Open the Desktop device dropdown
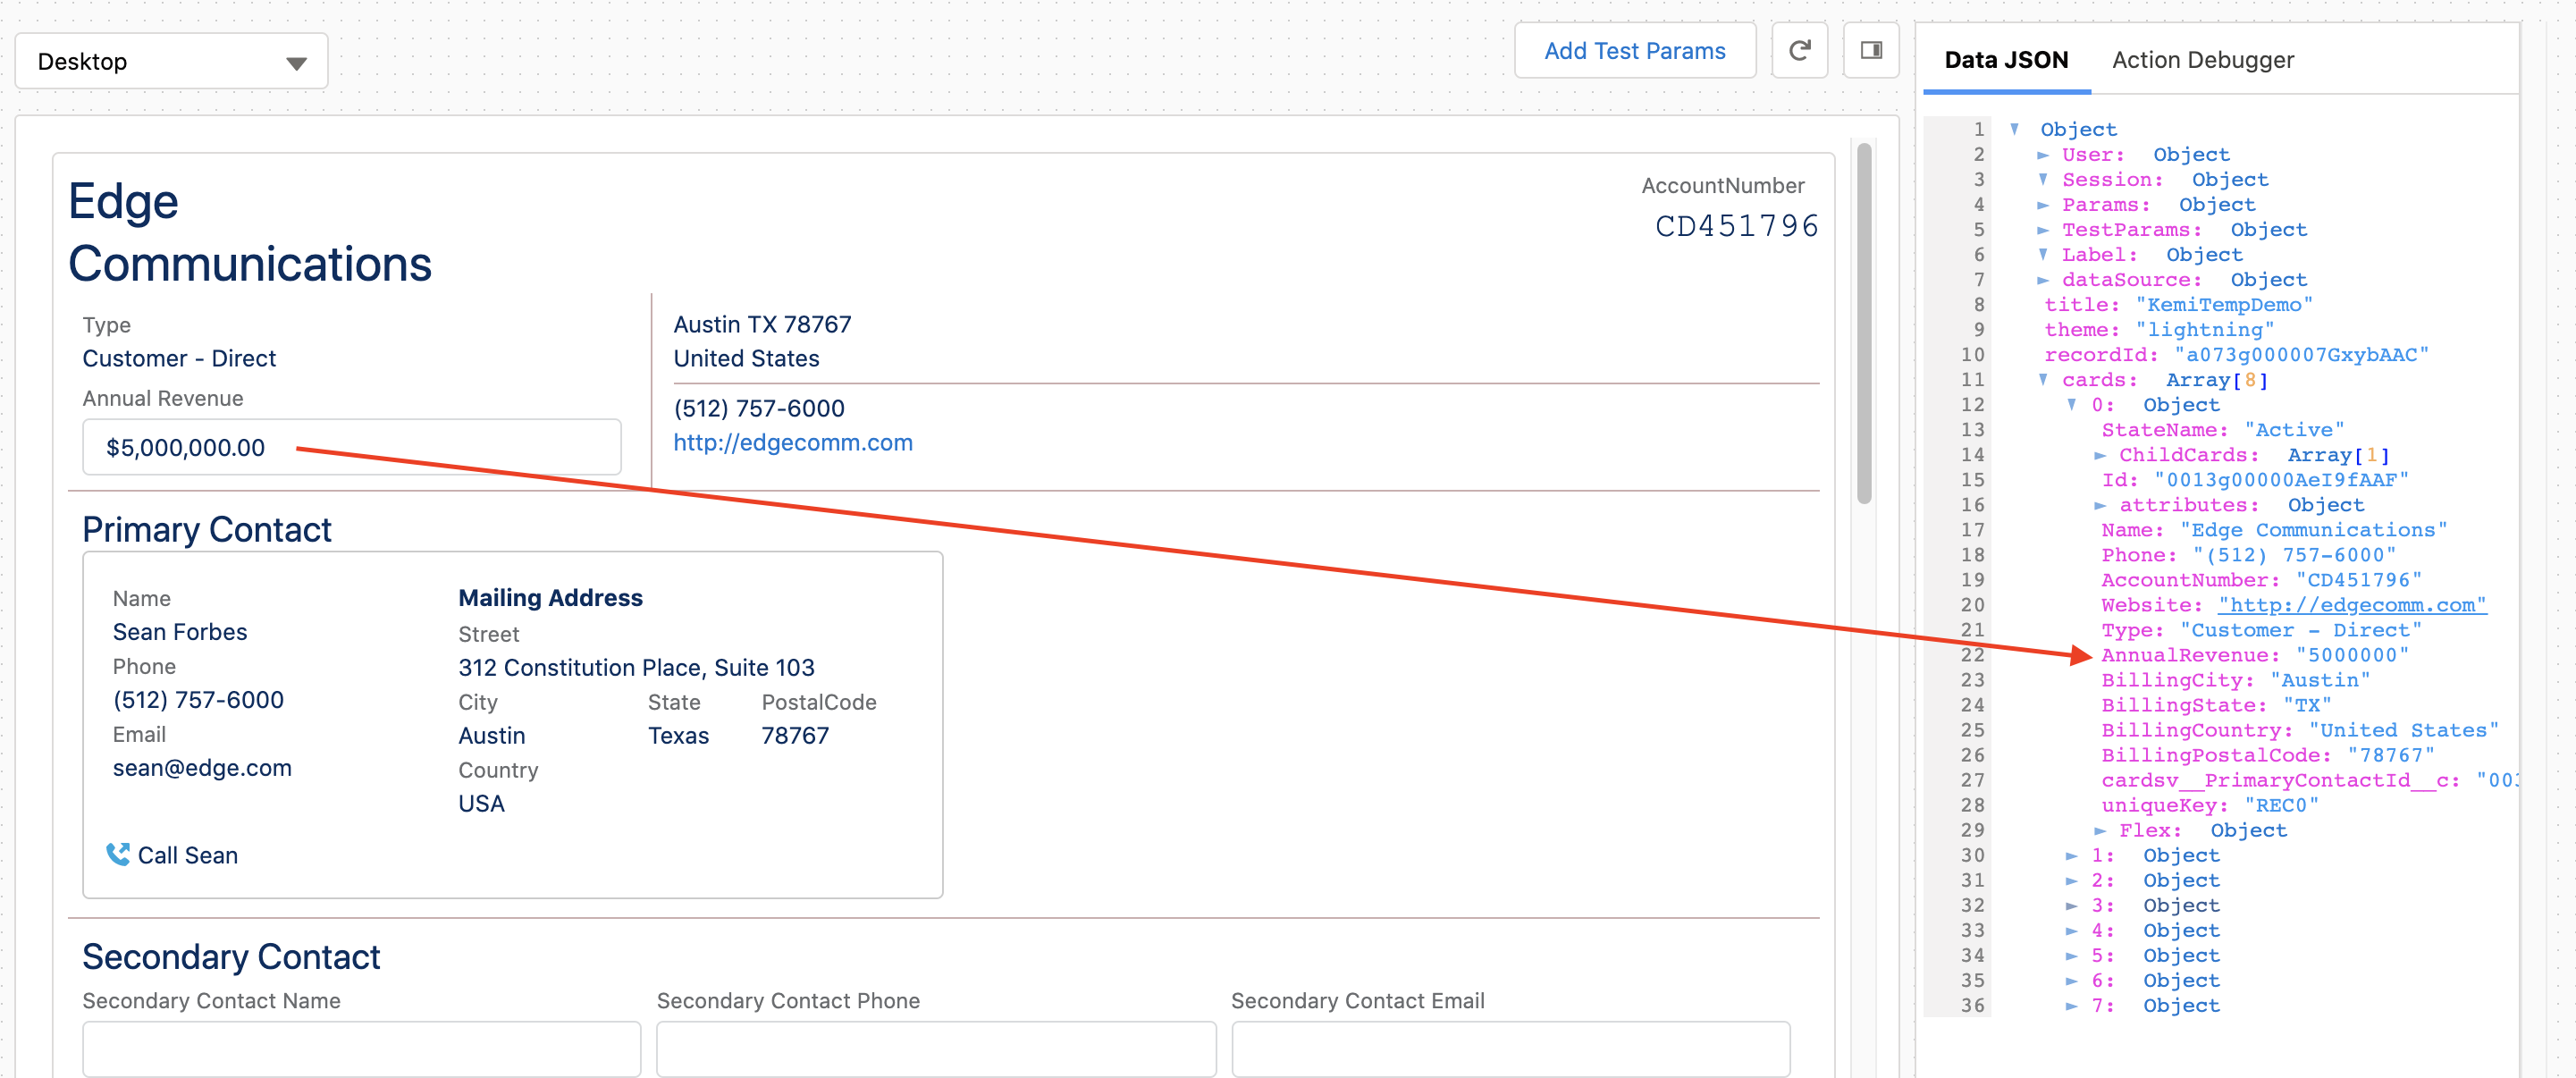Viewport: 2576px width, 1078px height. tap(171, 61)
